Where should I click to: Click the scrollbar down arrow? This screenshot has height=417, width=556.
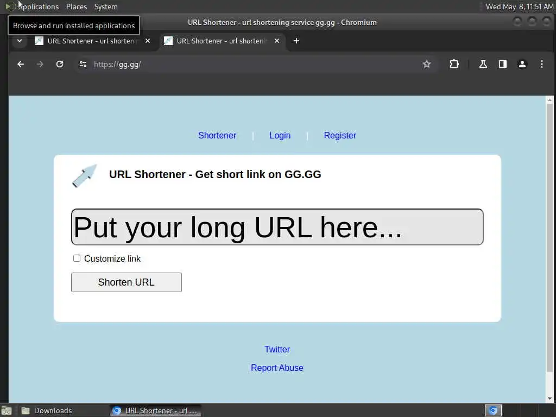tap(549, 399)
